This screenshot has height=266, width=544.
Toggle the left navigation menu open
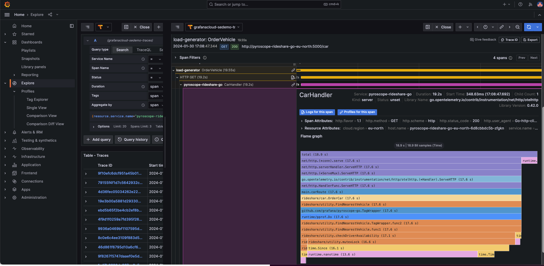(7, 14)
